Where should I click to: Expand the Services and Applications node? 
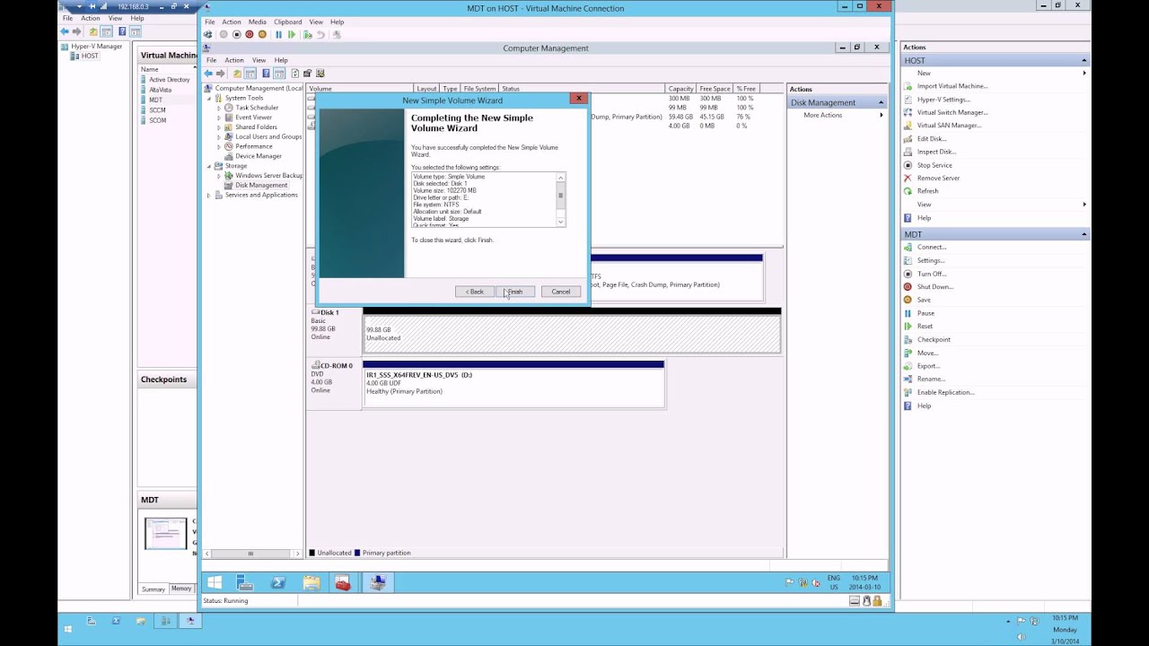click(209, 196)
